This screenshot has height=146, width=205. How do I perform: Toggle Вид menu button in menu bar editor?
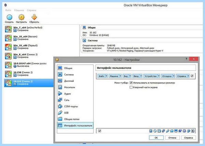coord(126,76)
